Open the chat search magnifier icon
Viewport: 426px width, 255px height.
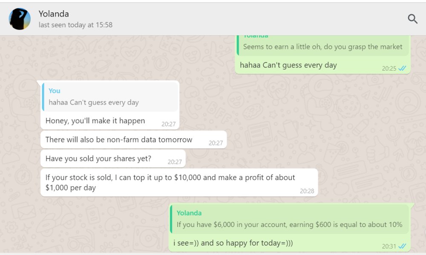click(412, 19)
